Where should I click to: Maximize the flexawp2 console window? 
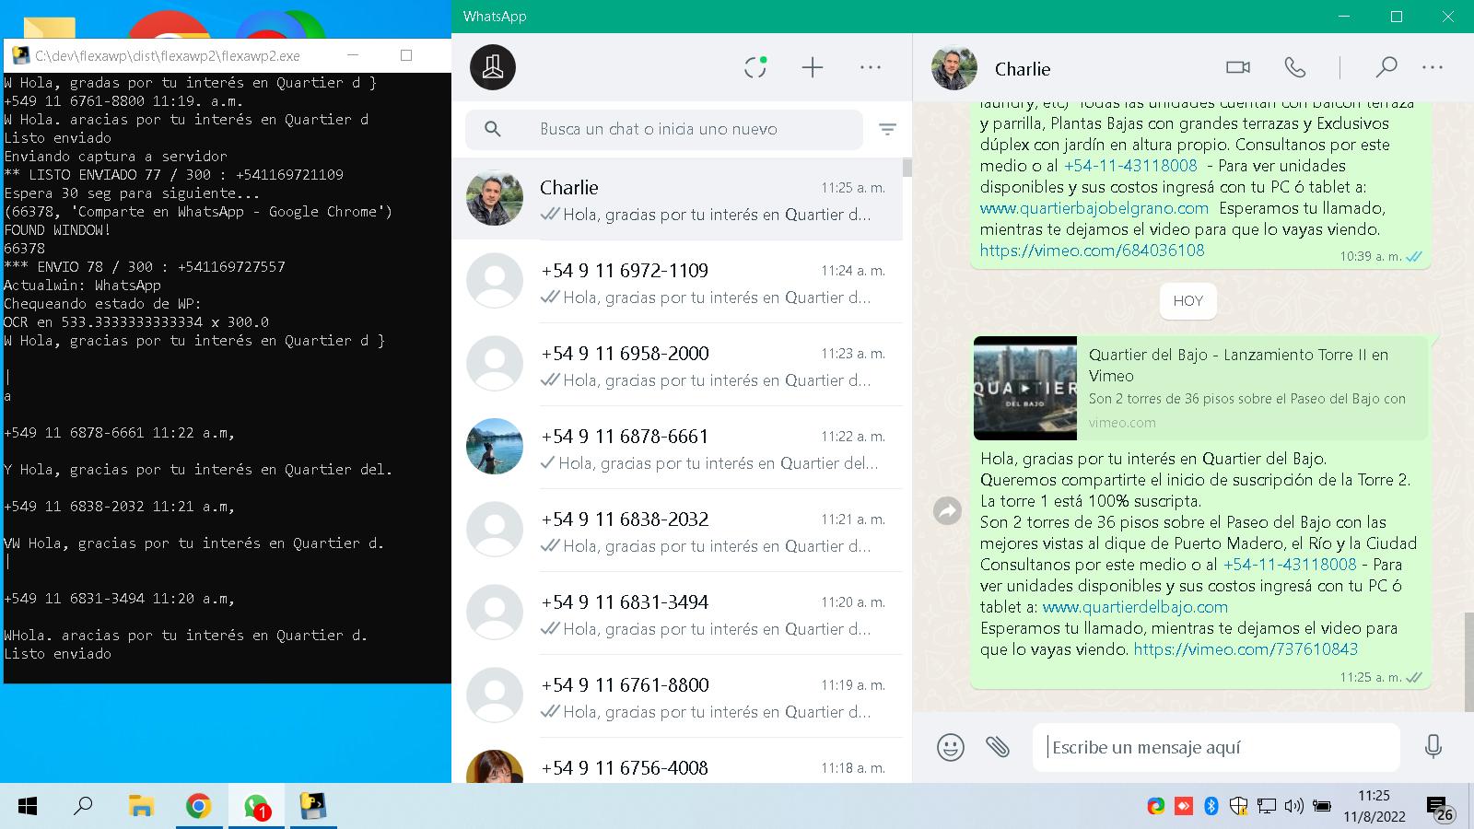click(406, 55)
